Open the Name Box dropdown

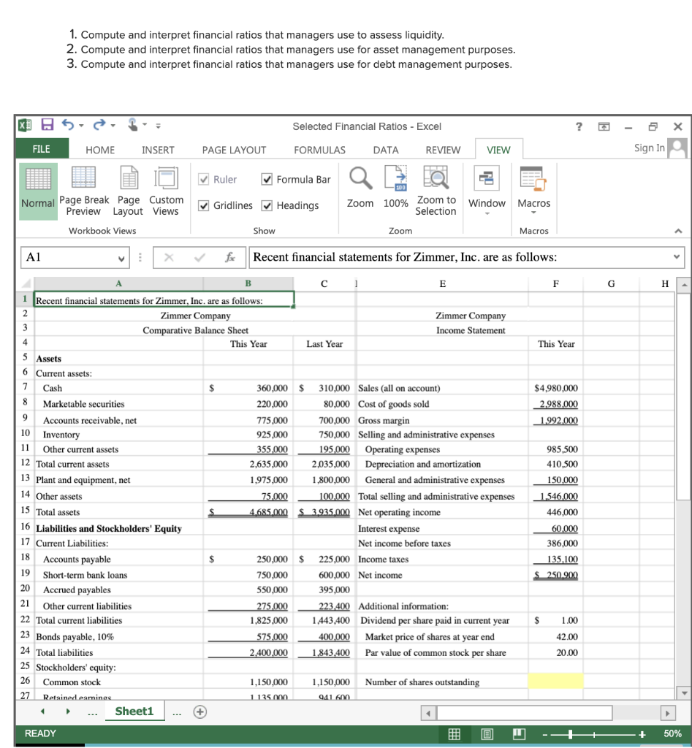tap(121, 258)
